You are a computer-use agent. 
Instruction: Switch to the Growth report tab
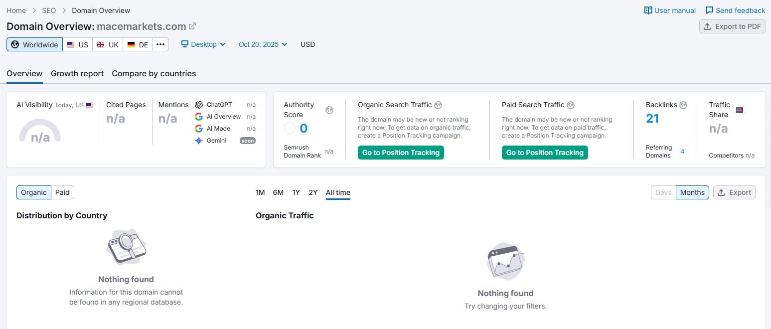click(77, 73)
